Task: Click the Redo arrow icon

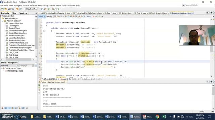Action: 20,9
